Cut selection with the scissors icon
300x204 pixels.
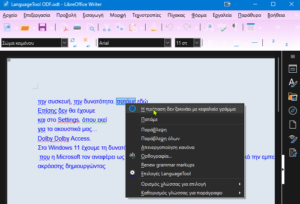(x=106, y=27)
